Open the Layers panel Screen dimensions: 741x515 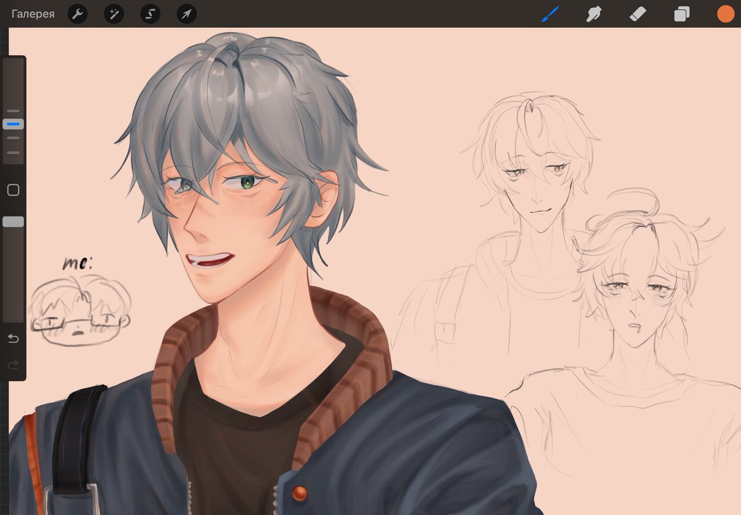[682, 14]
